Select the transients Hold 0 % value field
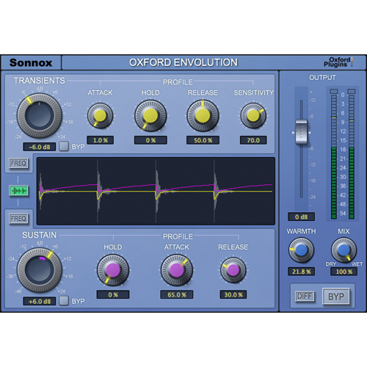The height and width of the screenshot is (367, 367). pos(150,140)
